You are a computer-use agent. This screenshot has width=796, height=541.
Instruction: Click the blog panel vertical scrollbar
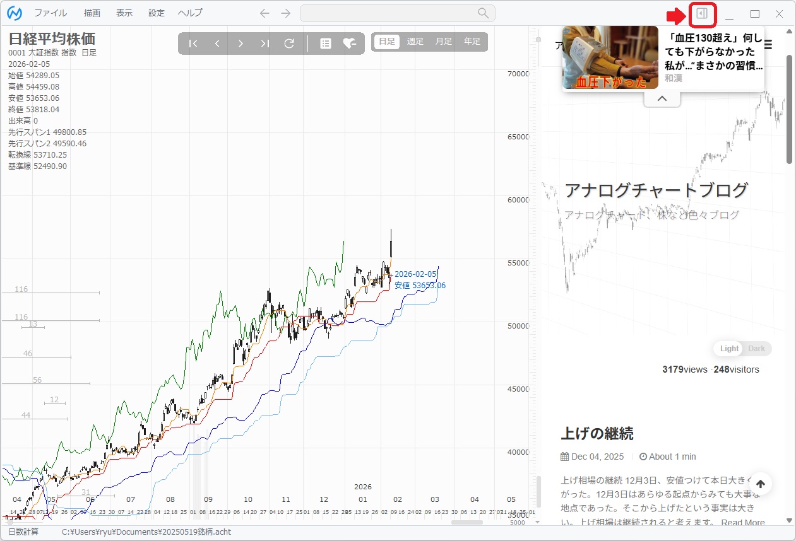tap(789, 110)
